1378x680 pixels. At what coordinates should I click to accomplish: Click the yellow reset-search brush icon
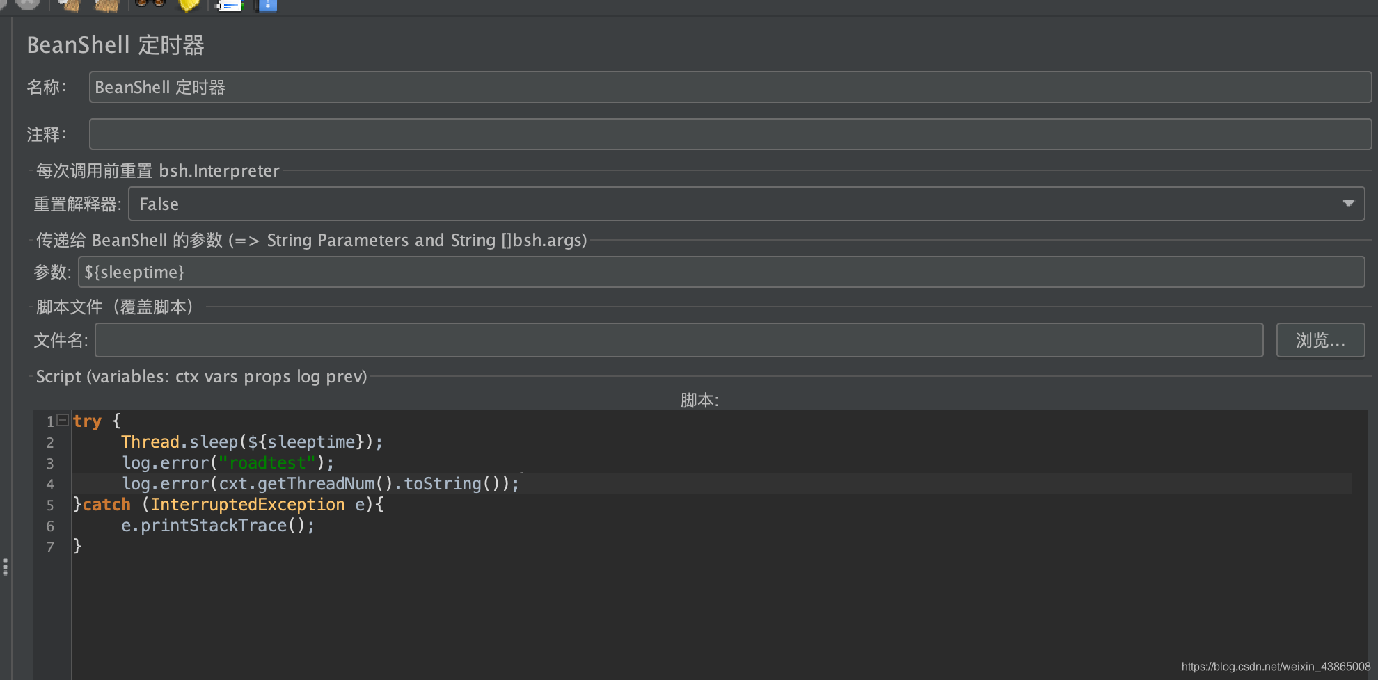189,6
